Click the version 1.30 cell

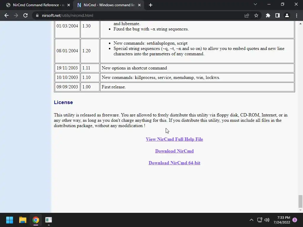[90, 29]
